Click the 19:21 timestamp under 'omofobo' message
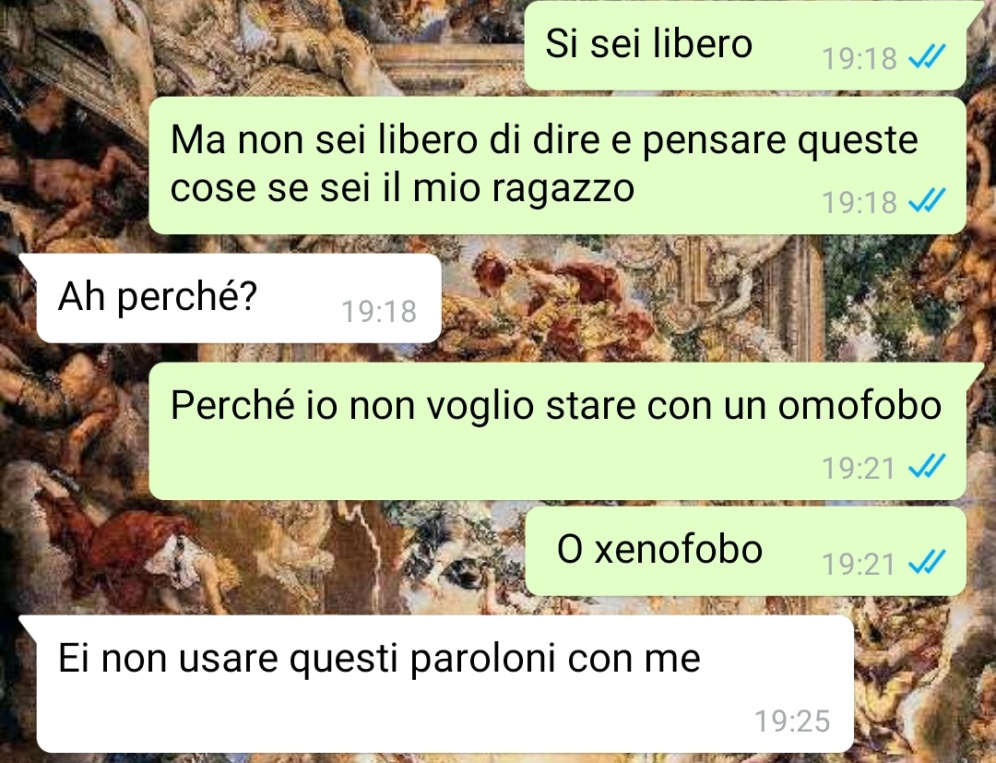The width and height of the screenshot is (996, 763). pyautogui.click(x=859, y=468)
